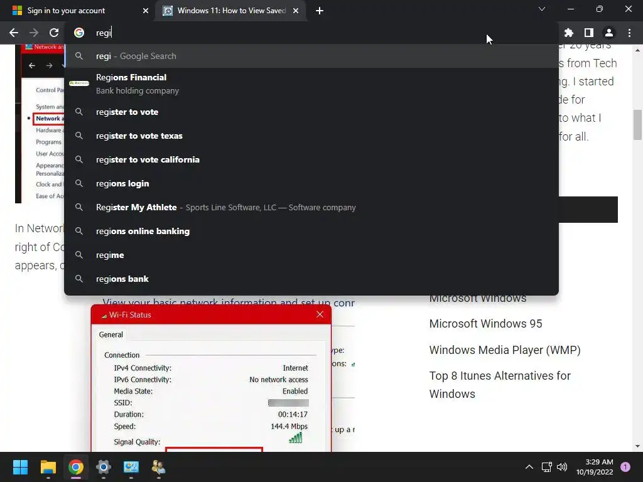The image size is (643, 482).
Task: Open a new browser tab
Action: click(x=320, y=11)
